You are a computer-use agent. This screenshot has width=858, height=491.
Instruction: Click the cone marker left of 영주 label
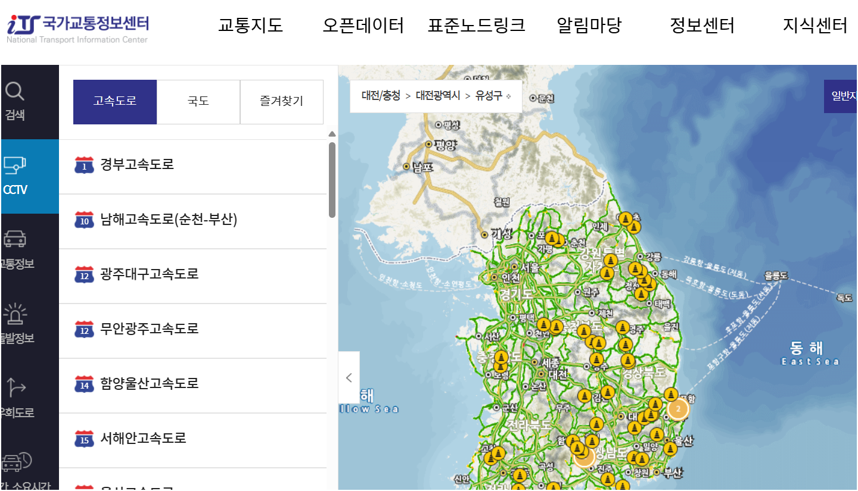click(623, 327)
